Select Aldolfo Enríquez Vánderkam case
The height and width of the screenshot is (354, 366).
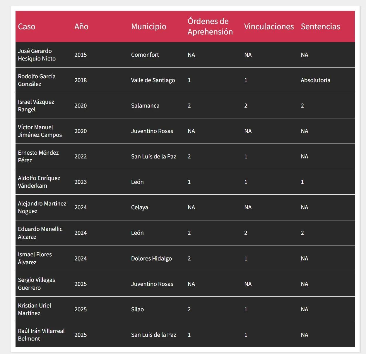[39, 182]
